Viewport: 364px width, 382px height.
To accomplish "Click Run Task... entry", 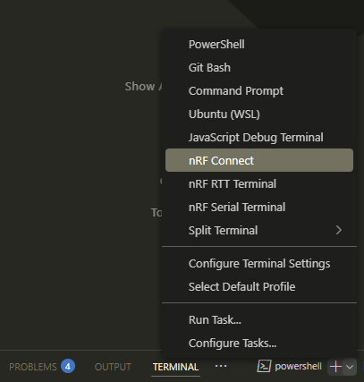I will pos(259,320).
